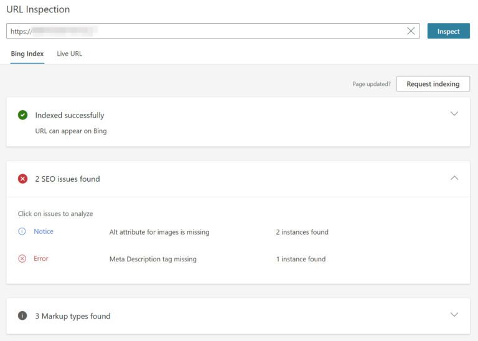Select the Alt attribute for images missing row

click(x=159, y=232)
